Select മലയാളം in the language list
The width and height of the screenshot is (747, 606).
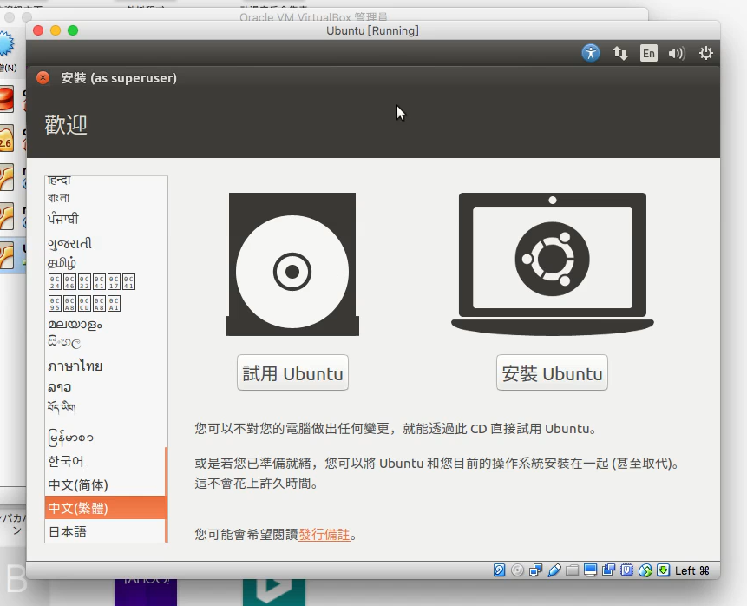click(105, 324)
